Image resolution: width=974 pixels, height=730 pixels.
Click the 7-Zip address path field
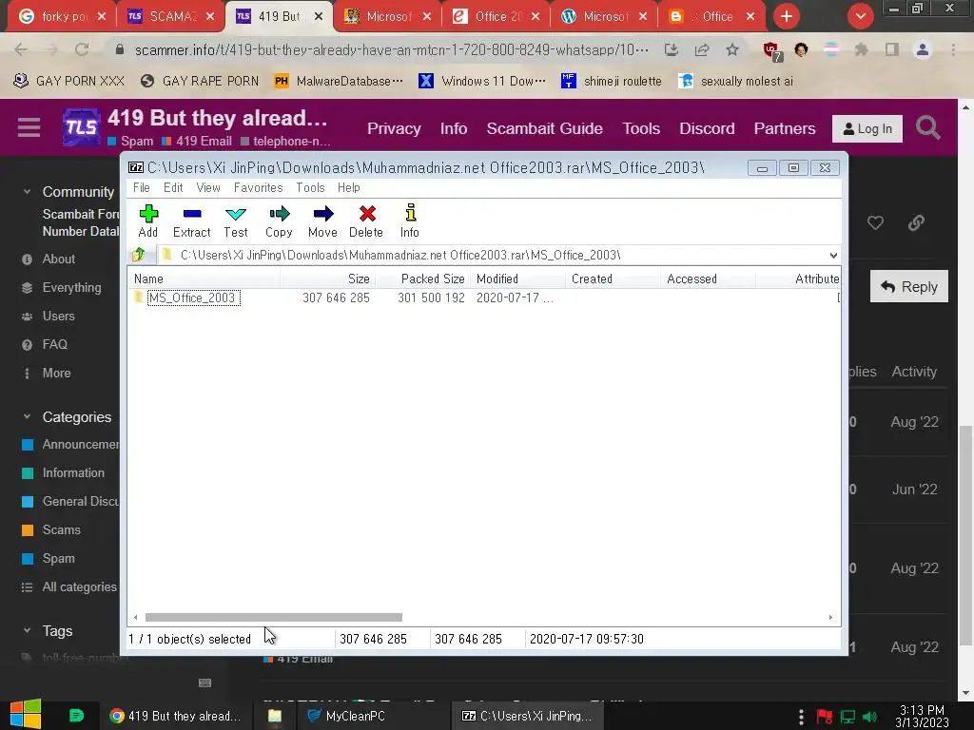tap(494, 255)
